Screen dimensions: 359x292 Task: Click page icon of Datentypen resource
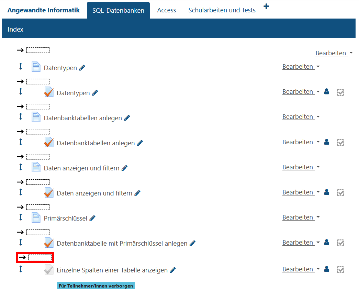point(36,67)
